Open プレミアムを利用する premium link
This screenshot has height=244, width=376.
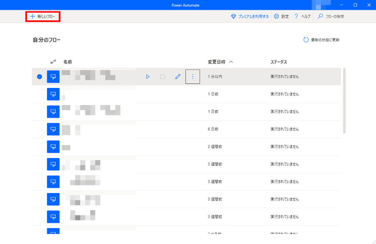pos(249,17)
